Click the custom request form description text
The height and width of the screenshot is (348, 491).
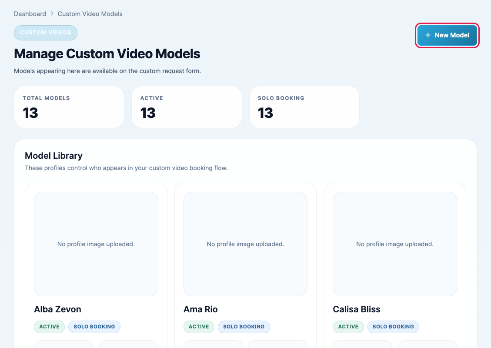pyautogui.click(x=107, y=71)
